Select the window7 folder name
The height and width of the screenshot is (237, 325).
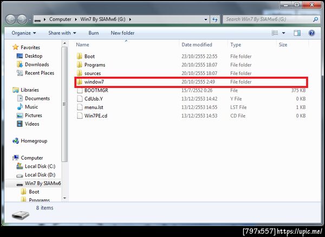tap(94, 82)
